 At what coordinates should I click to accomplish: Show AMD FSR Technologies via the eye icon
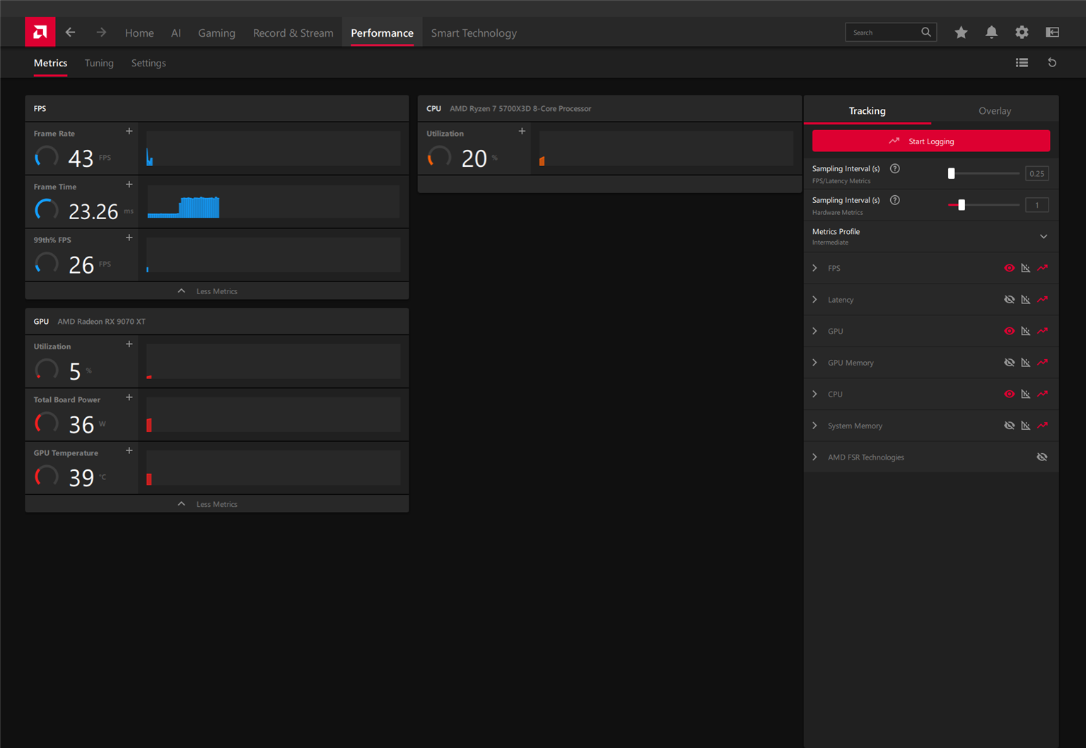point(1042,457)
